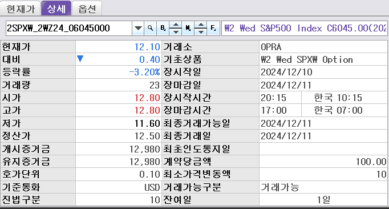Click the W2 Wed S&P500 Index description field
389x209 pixels.
305,28
